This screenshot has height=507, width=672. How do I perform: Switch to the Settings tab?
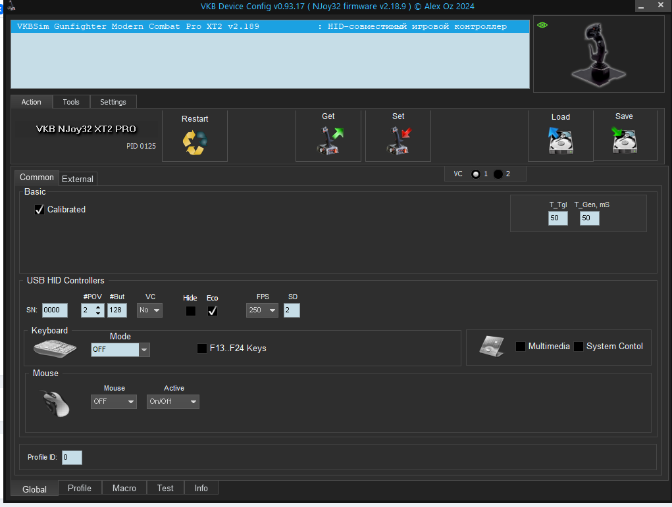coord(113,102)
